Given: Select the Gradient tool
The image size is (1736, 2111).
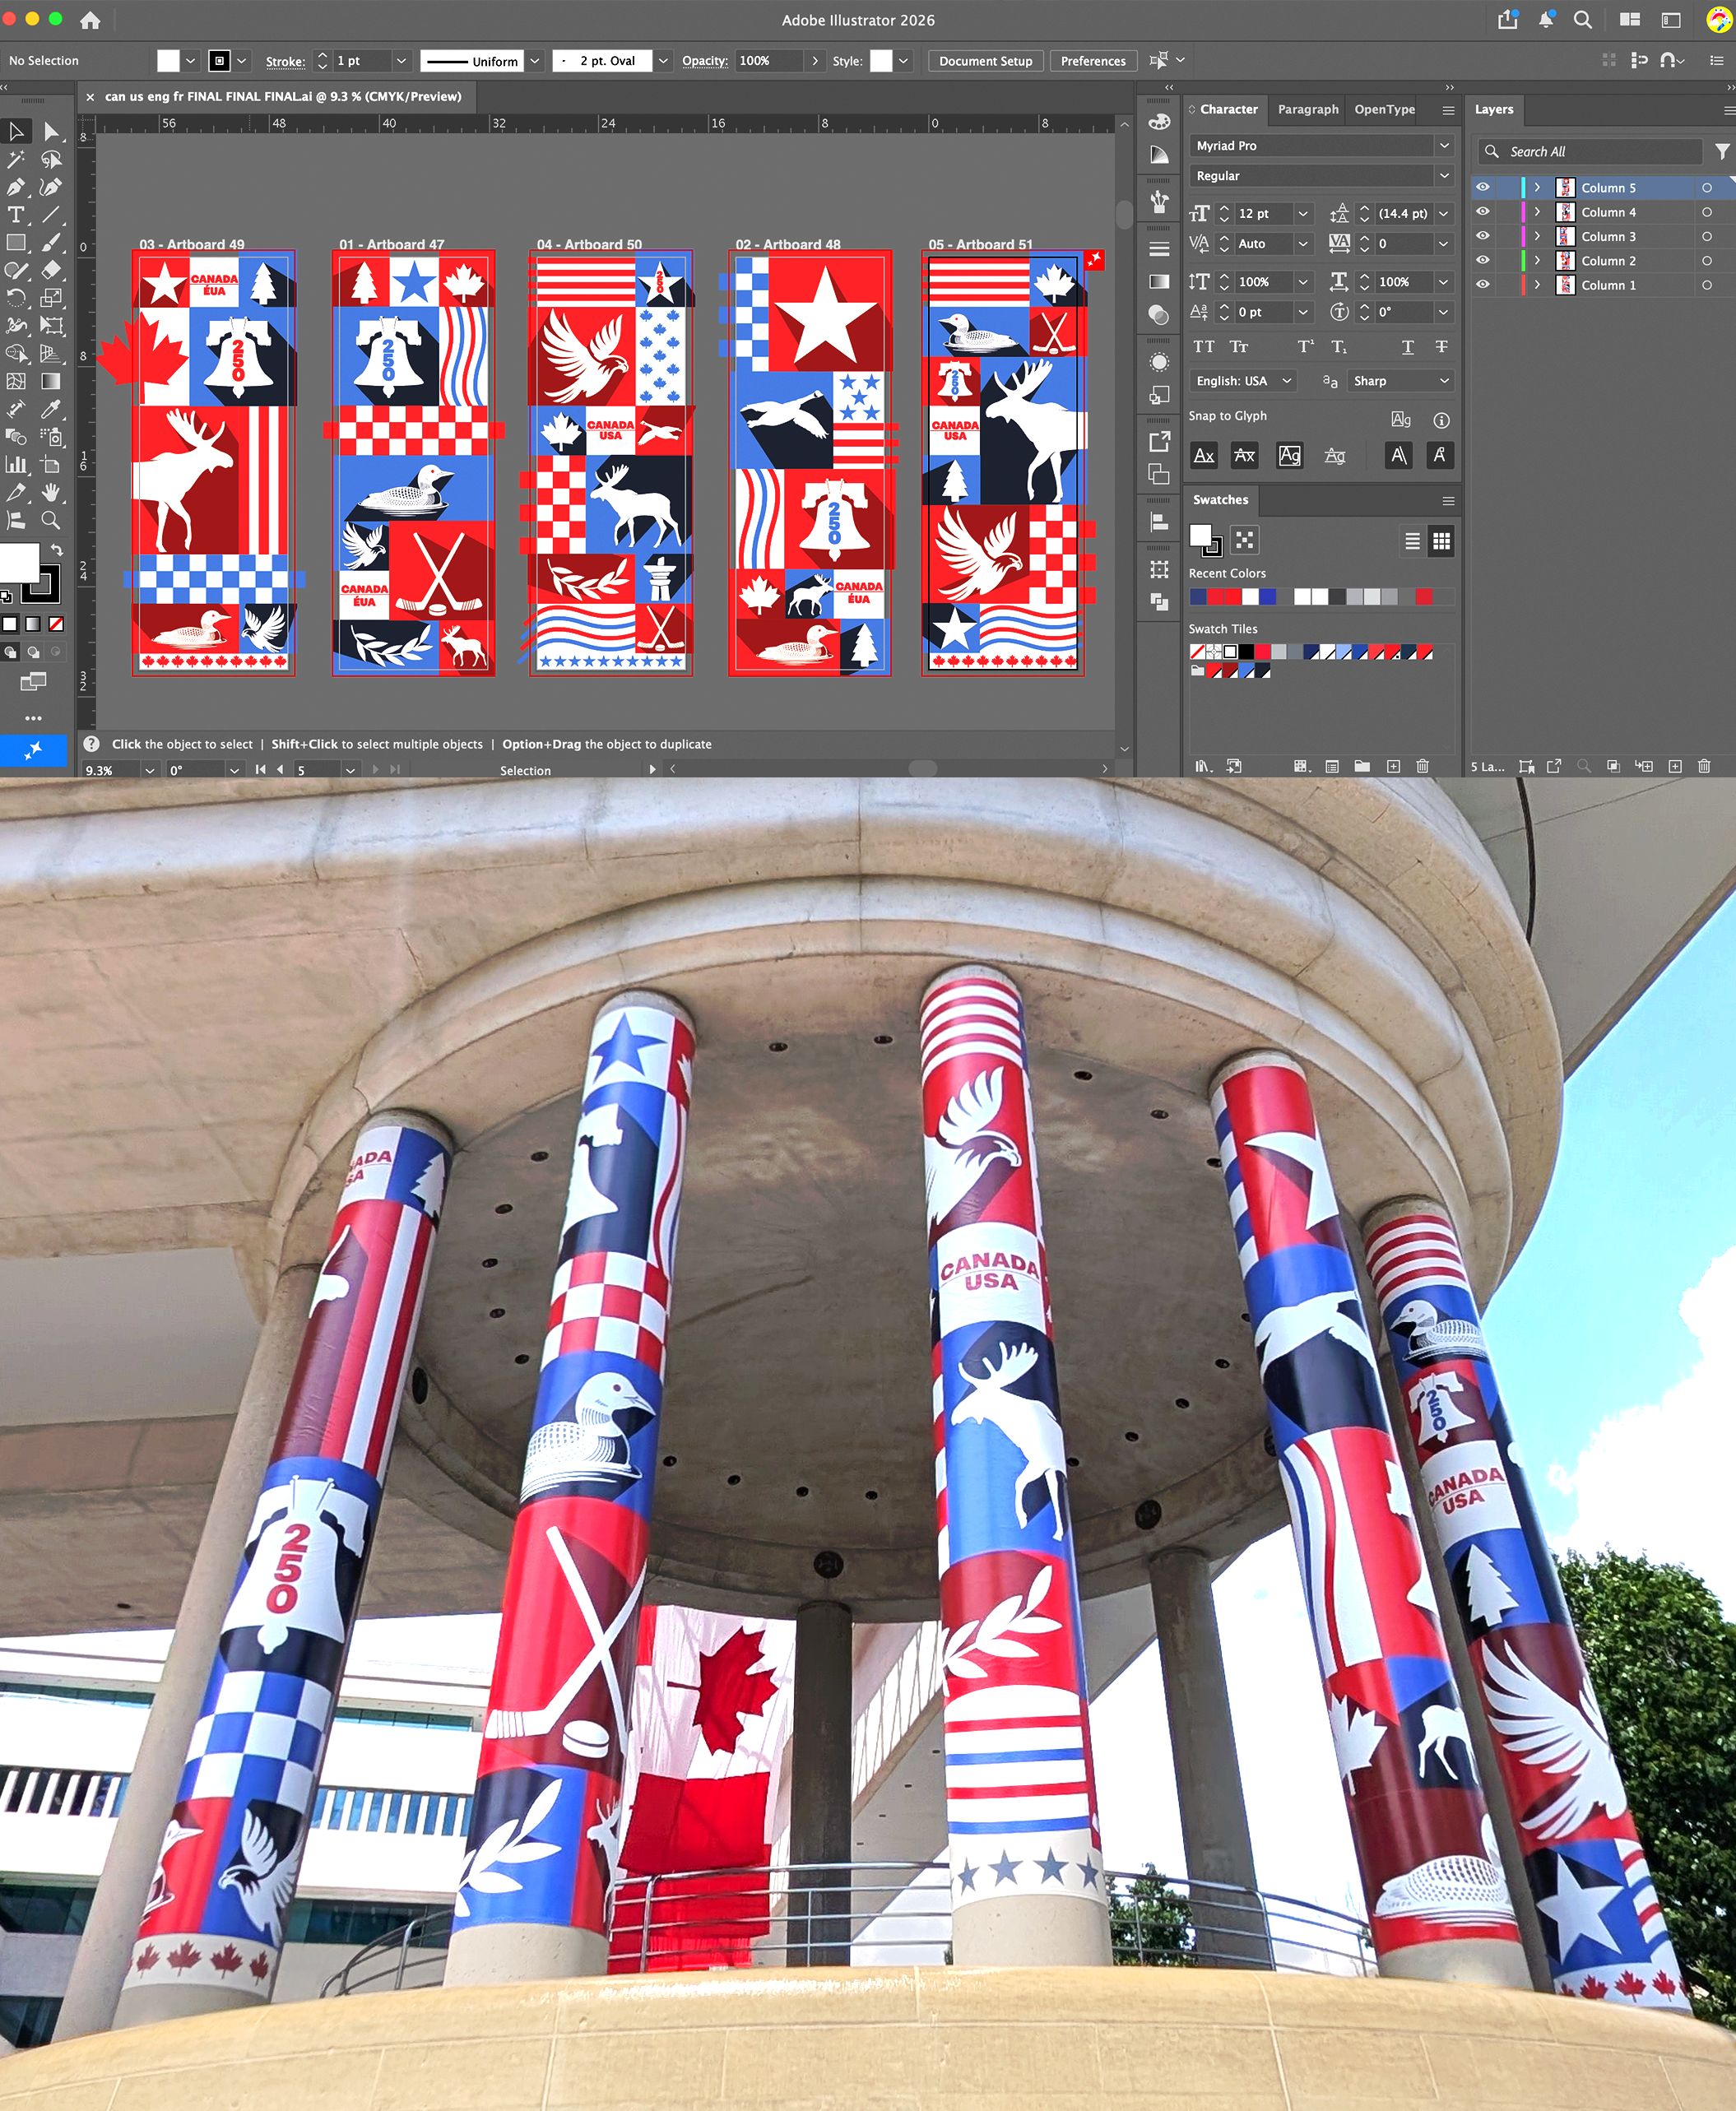Looking at the screenshot, I should click(52, 381).
